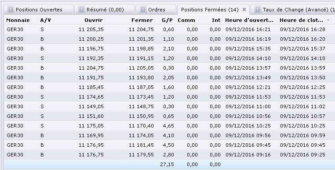The width and height of the screenshot is (335, 170).
Task: Click the pin icon on Taux de Change tab
Action: [258, 9]
